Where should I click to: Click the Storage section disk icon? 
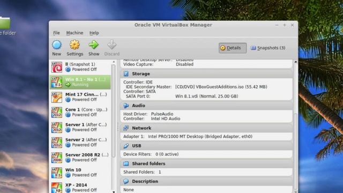126,74
